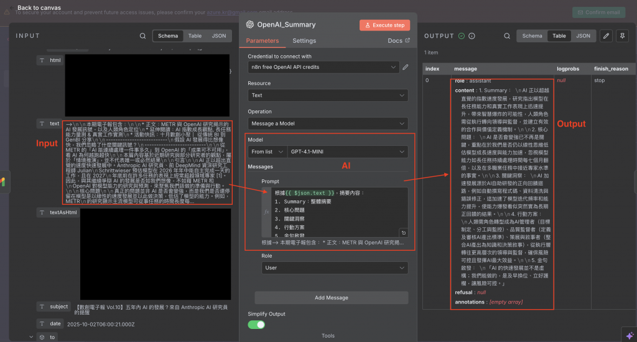Expand the 'to' field in the input schema
This screenshot has width=637, height=342.
[x=31, y=337]
